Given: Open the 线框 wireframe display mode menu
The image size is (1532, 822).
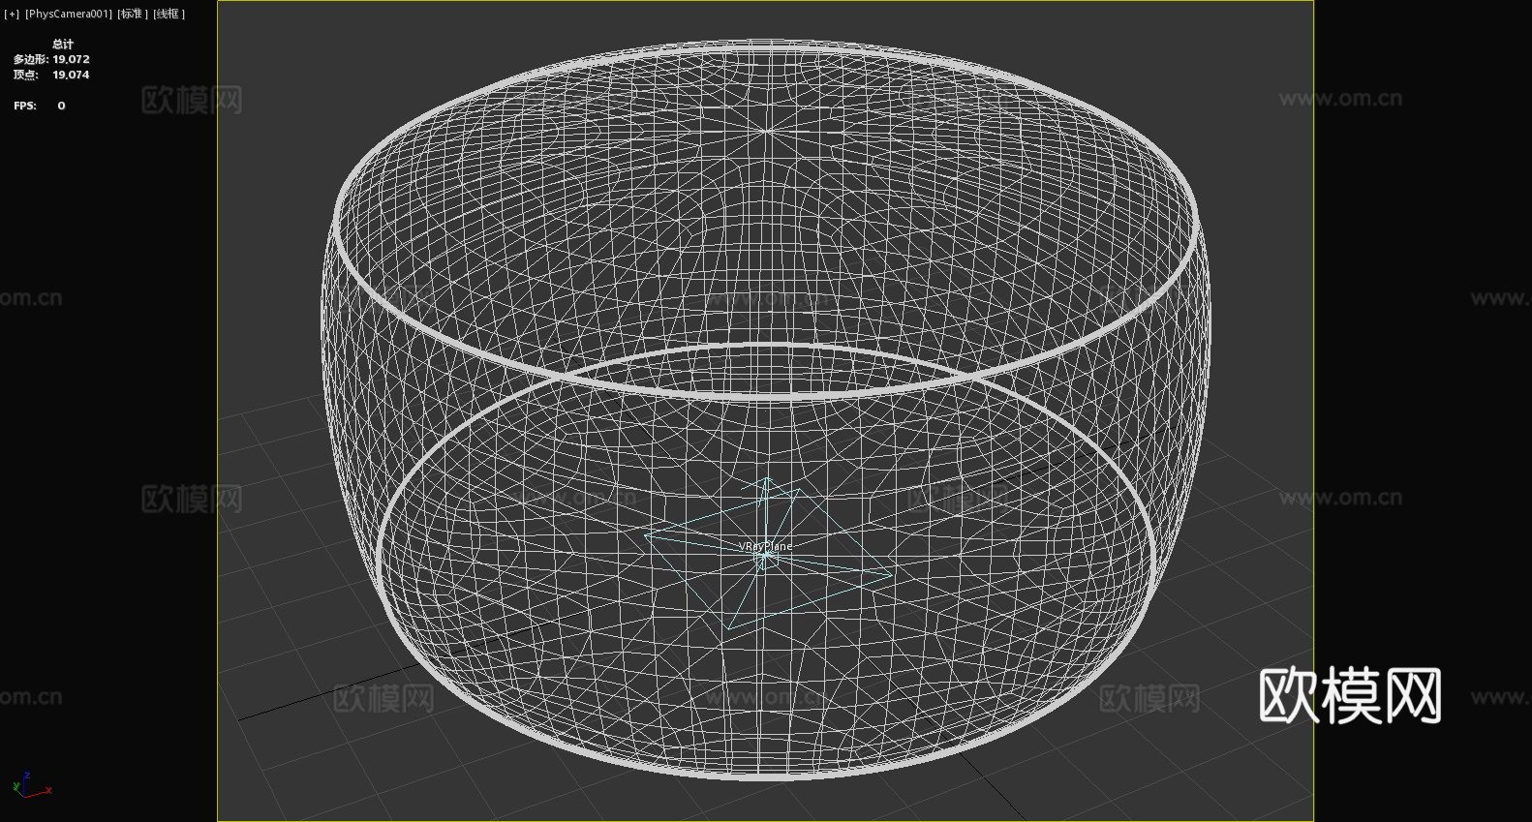Looking at the screenshot, I should pyautogui.click(x=169, y=14).
